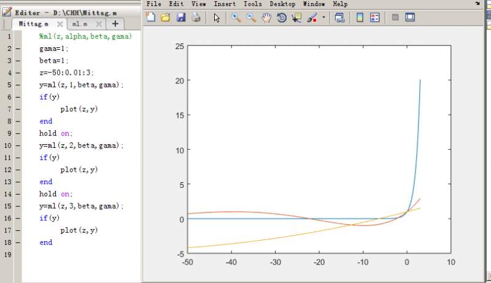Open the File menu of the figure

point(154,4)
